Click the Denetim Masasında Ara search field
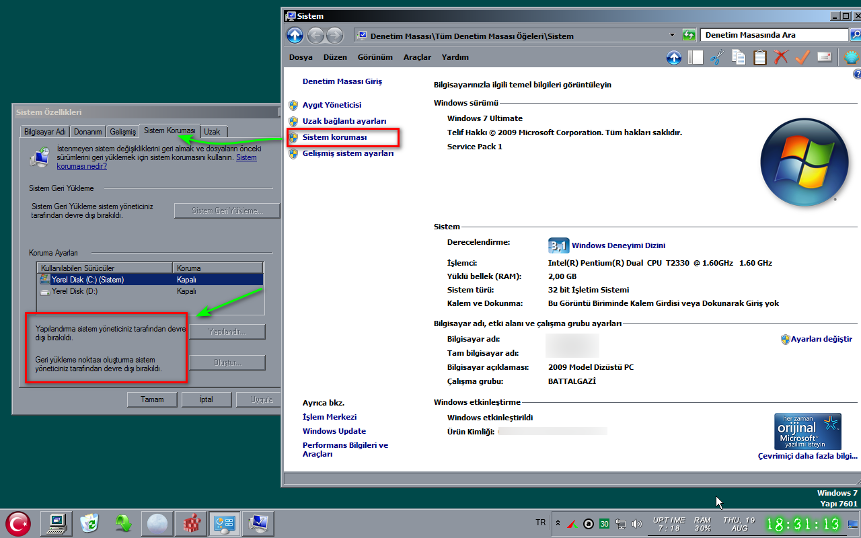 point(774,35)
